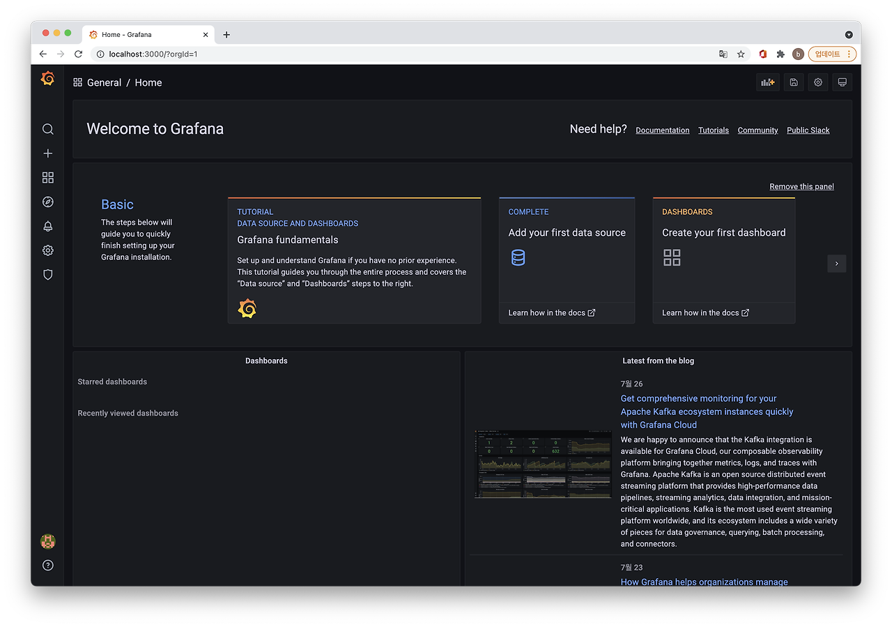Click the 7월 26 blog date
This screenshot has width=892, height=627.
click(x=631, y=384)
